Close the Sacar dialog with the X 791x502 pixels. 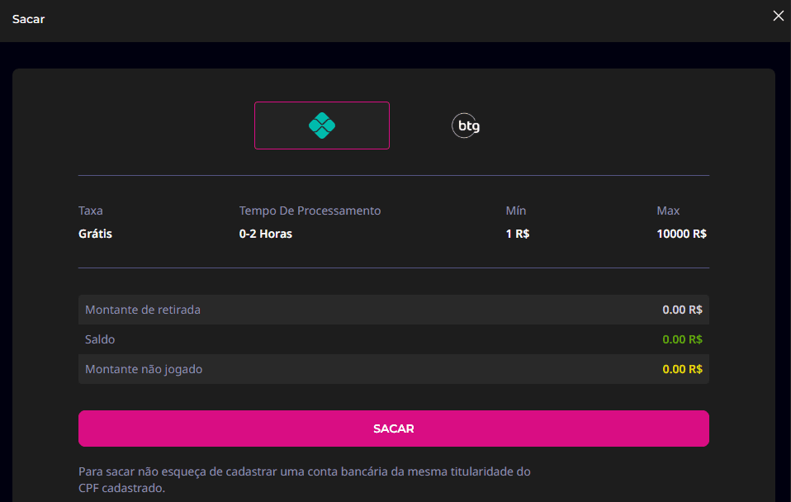tap(779, 17)
